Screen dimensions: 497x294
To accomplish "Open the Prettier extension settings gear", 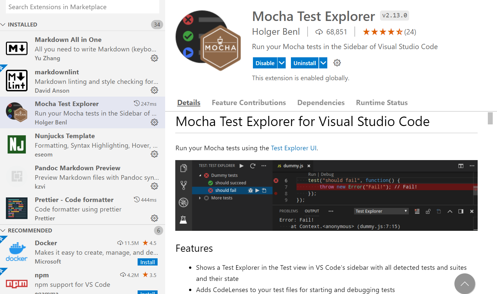I will (x=154, y=218).
